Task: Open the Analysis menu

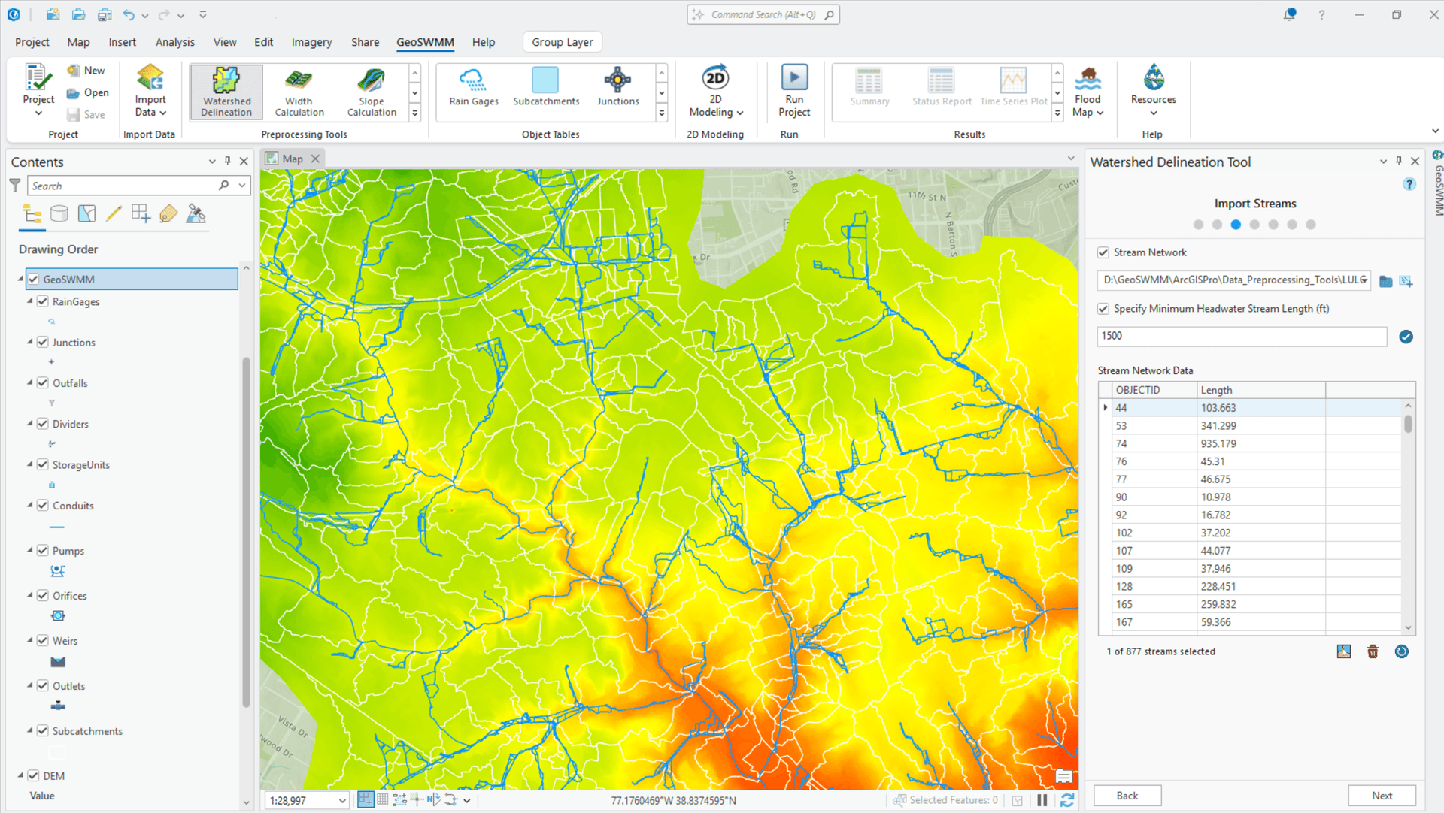Action: (174, 42)
